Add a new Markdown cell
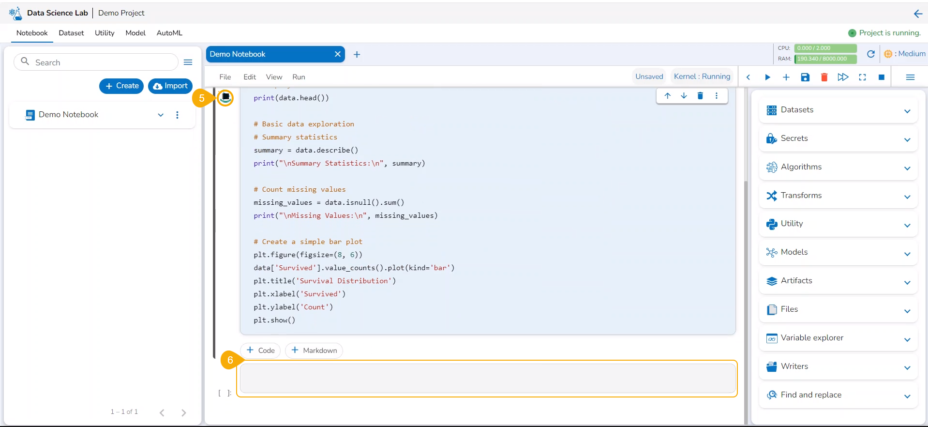This screenshot has width=928, height=427. click(314, 351)
